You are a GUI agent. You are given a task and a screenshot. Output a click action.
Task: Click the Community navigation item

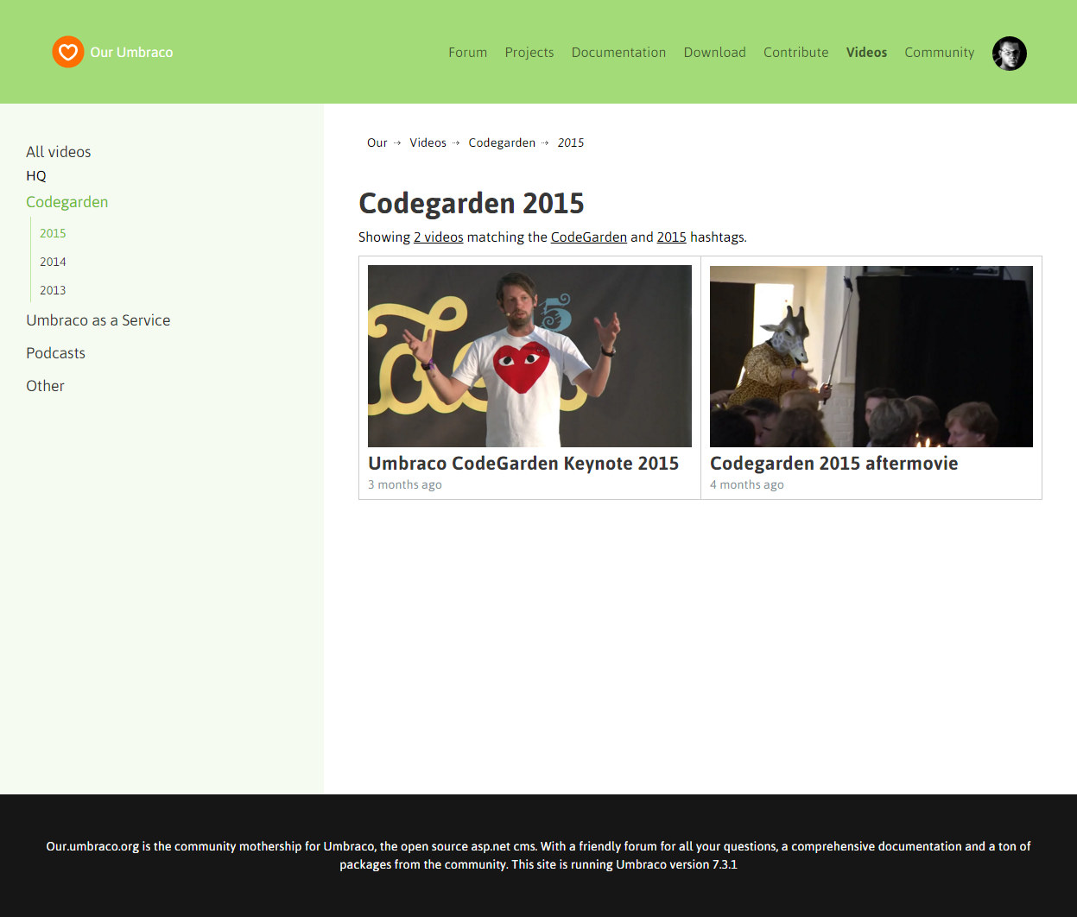coord(939,53)
